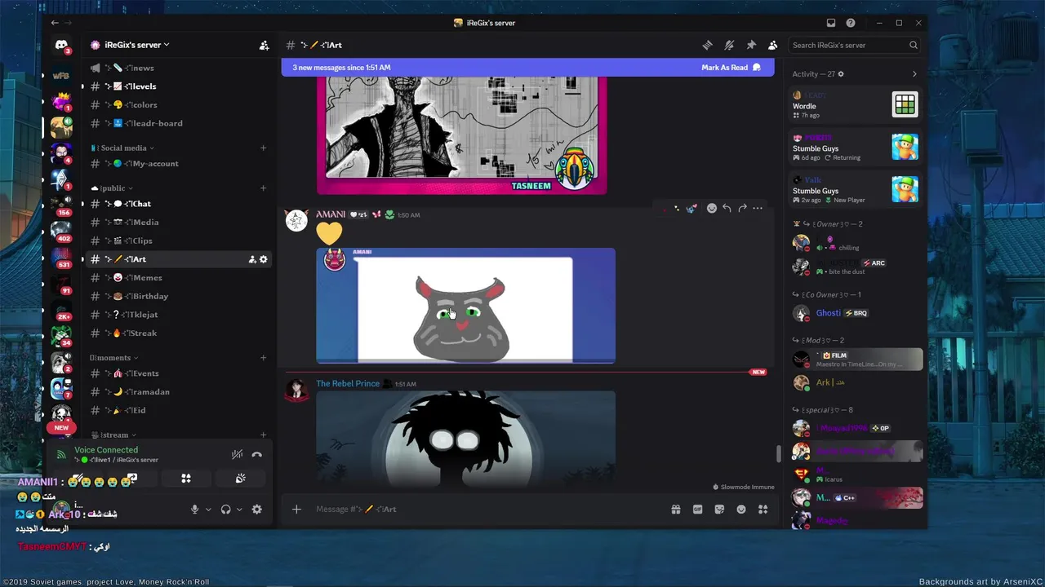Open the colors channel
This screenshot has height=587, width=1045.
[180, 104]
